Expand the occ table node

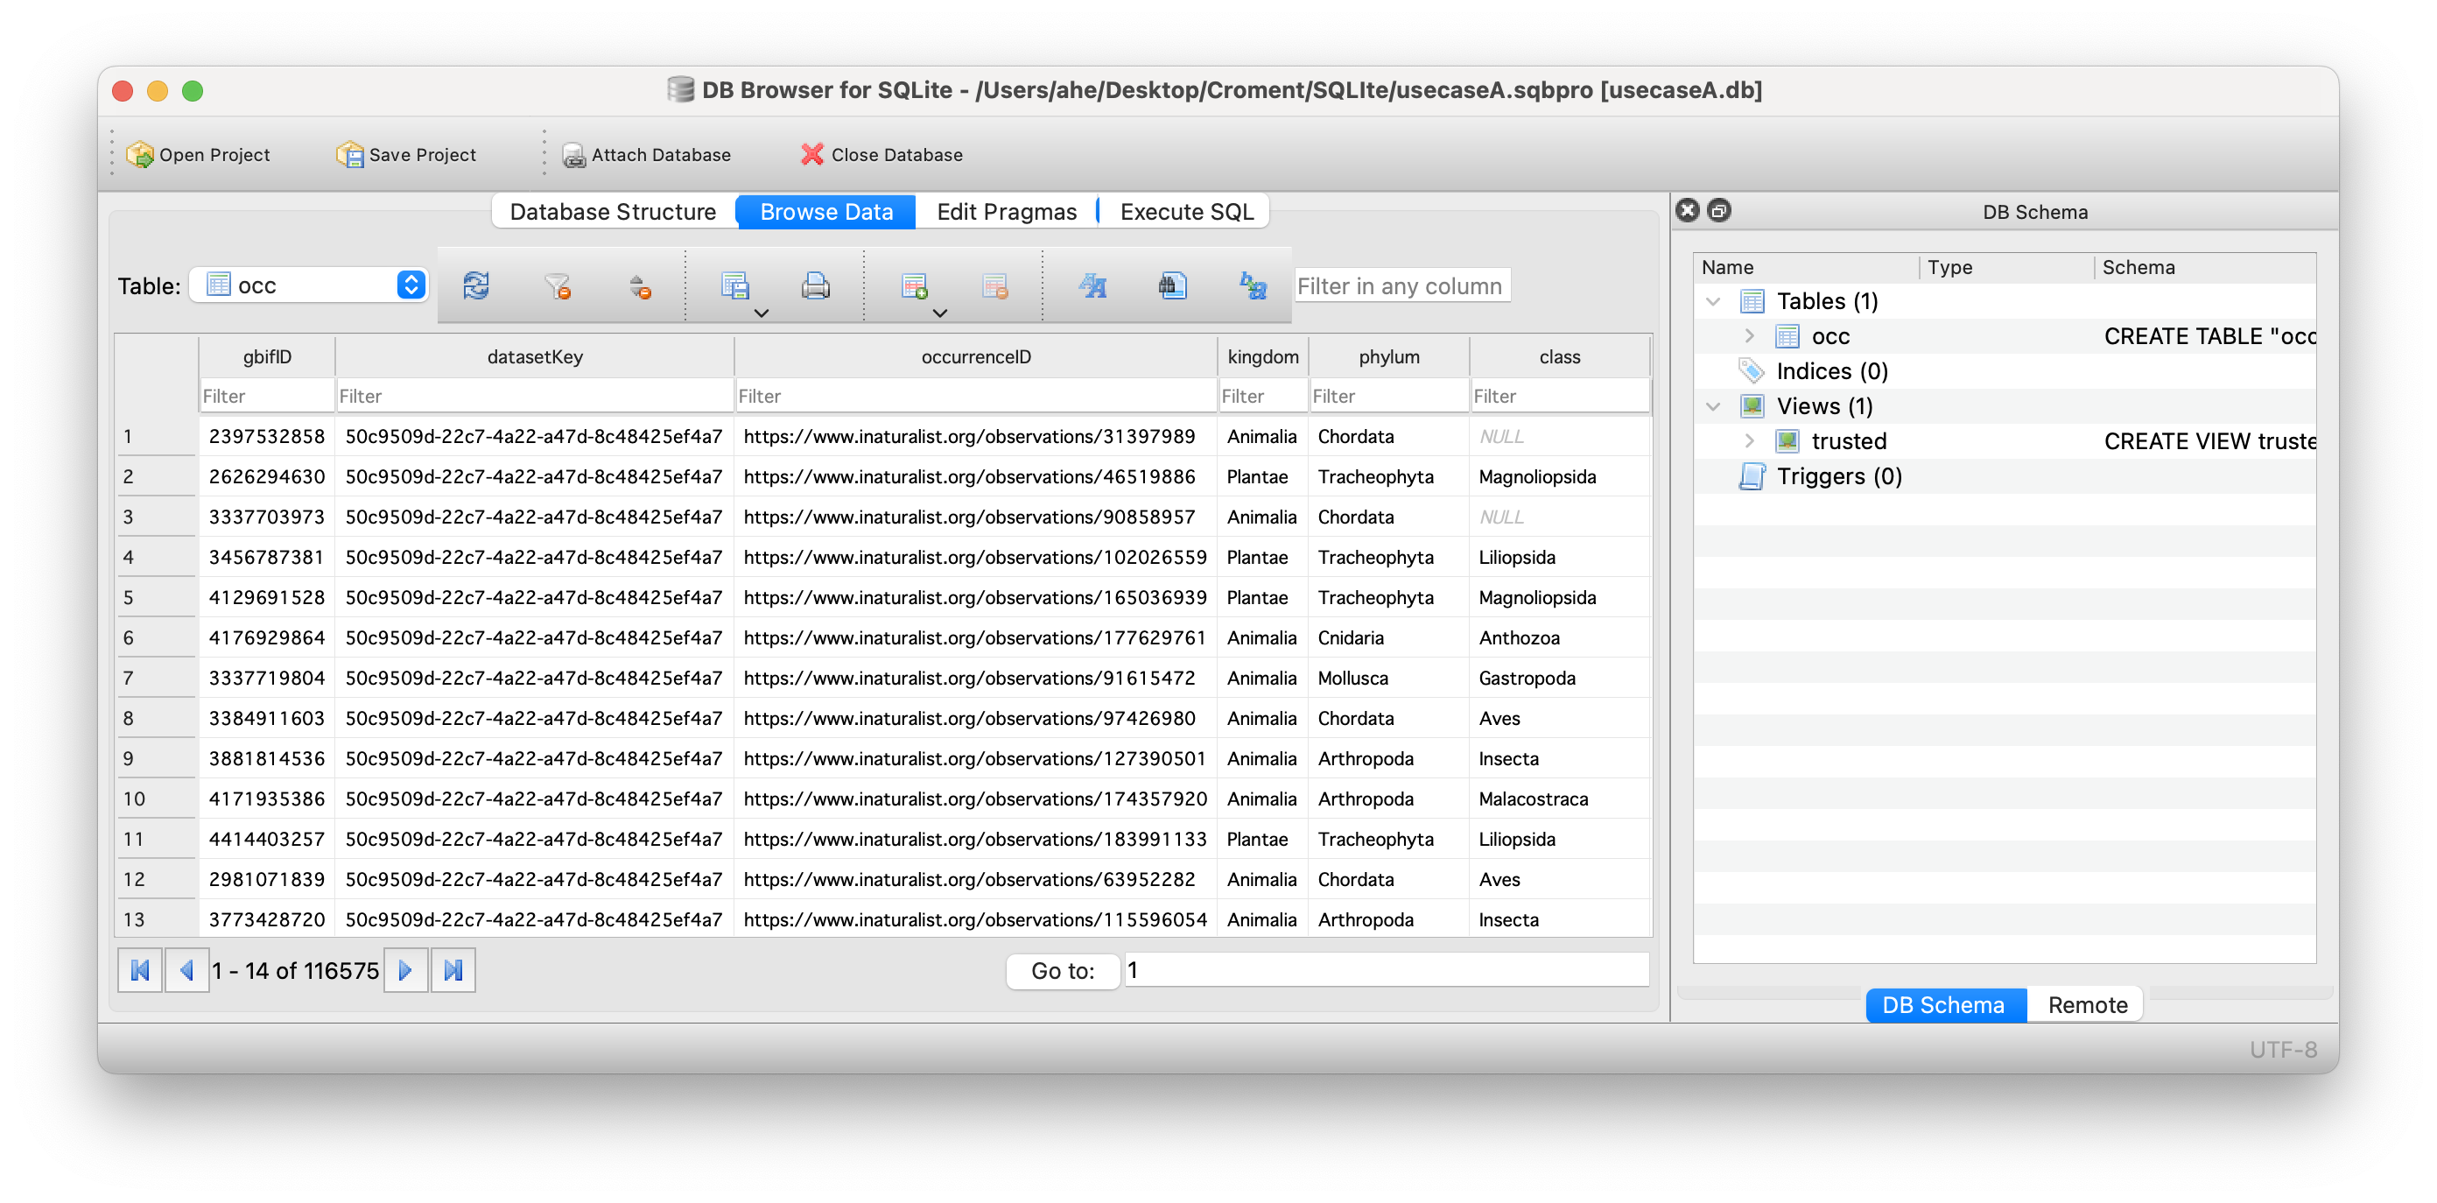coord(1749,336)
